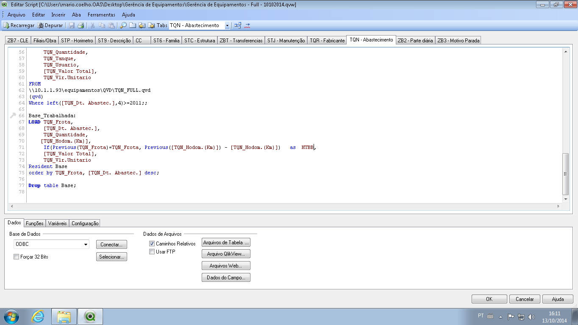Screen dimensions: 578x325
Task: Switch to the Funções panel tab
Action: [35, 223]
